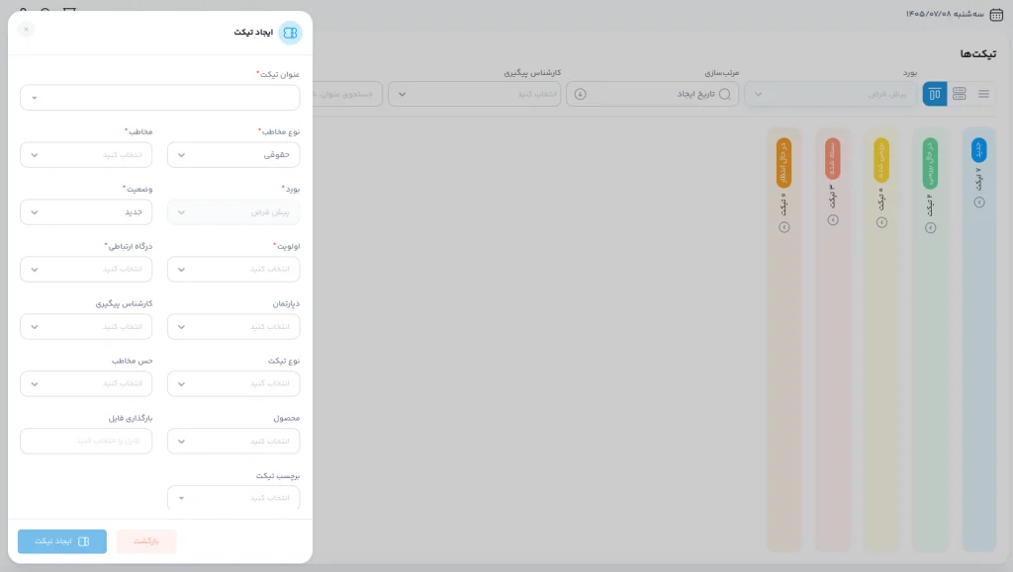Expand the نوع تیکت dropdown

click(233, 383)
